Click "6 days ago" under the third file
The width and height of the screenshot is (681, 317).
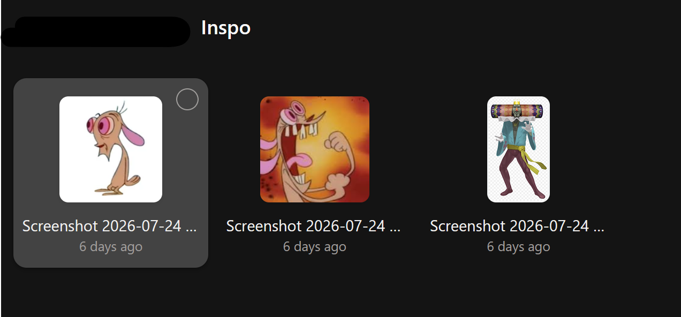518,247
